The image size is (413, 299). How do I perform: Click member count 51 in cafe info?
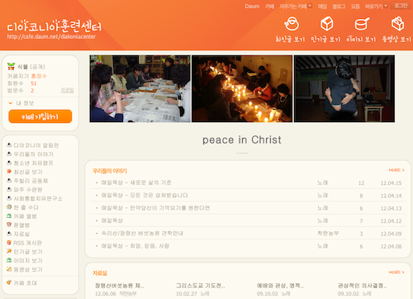34,83
